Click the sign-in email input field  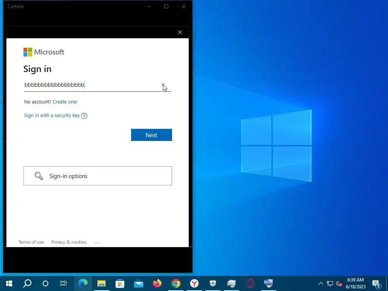coord(98,85)
